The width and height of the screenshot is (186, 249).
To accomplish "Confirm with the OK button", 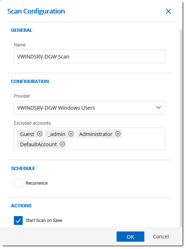I will [x=130, y=237].
